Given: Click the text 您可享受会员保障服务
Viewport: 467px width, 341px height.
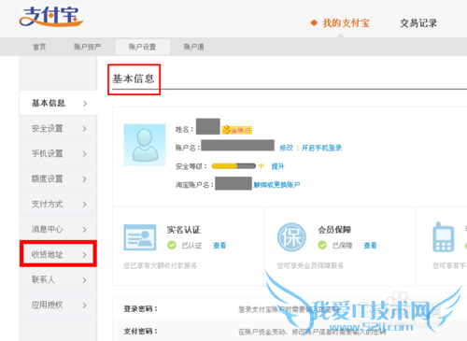Looking at the screenshot, I should pos(310,265).
